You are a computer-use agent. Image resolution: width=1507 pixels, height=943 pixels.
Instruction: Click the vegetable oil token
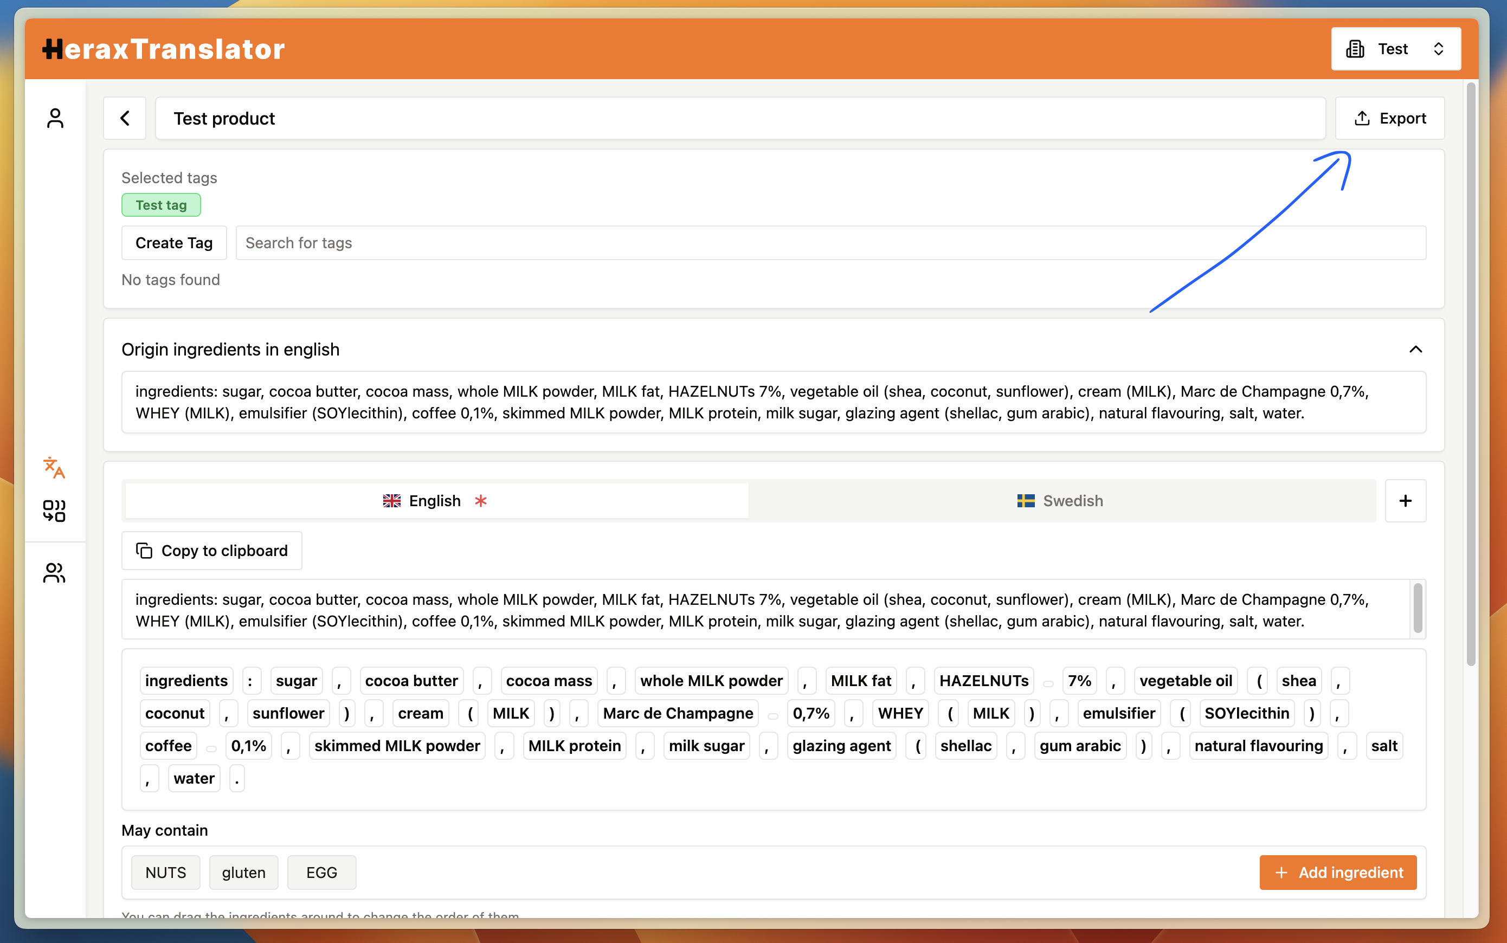coord(1186,681)
